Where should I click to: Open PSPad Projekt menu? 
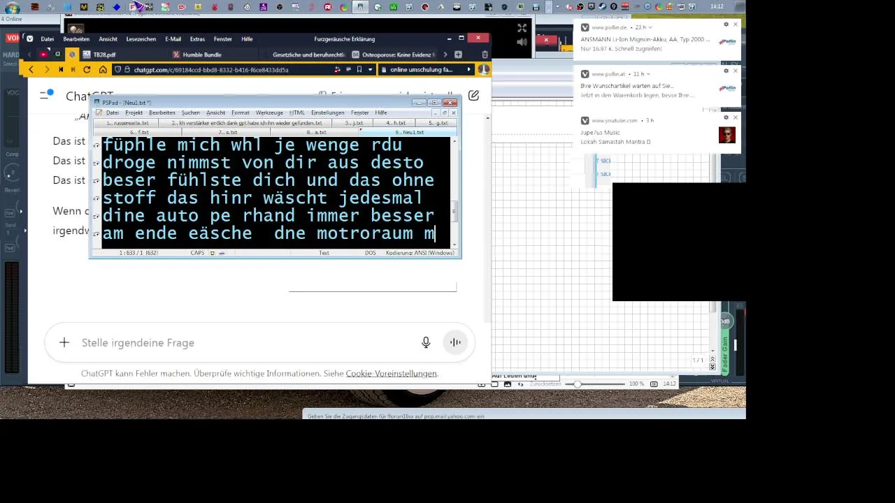pos(134,112)
